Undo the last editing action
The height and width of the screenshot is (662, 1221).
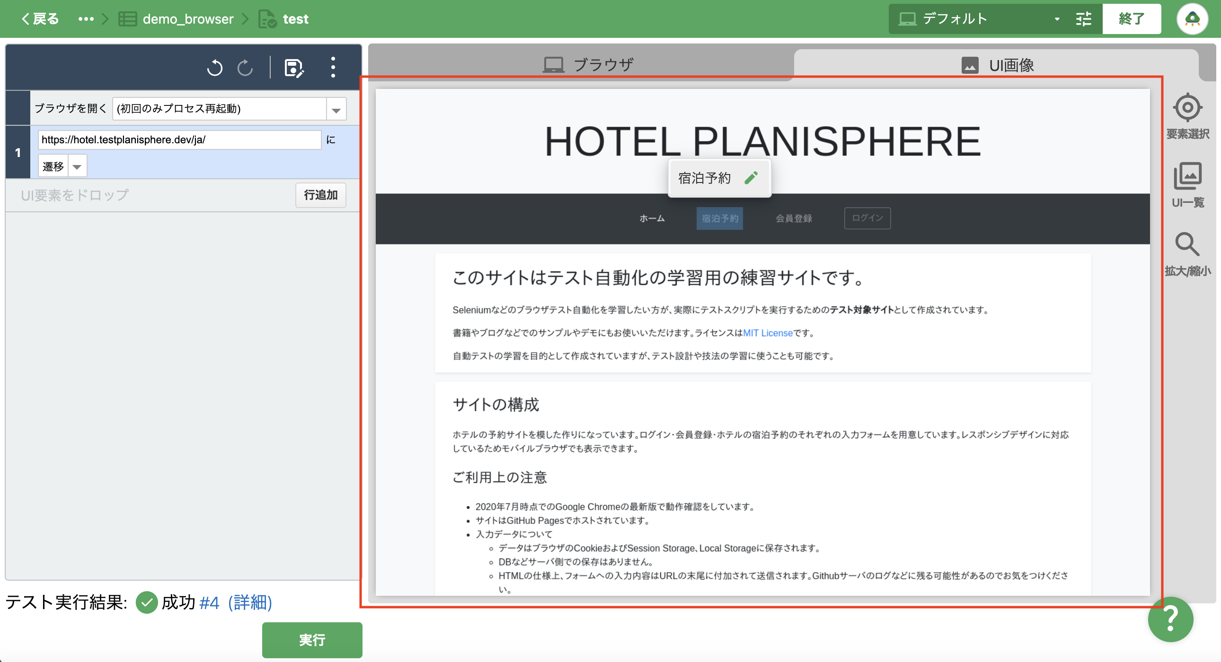pyautogui.click(x=214, y=68)
